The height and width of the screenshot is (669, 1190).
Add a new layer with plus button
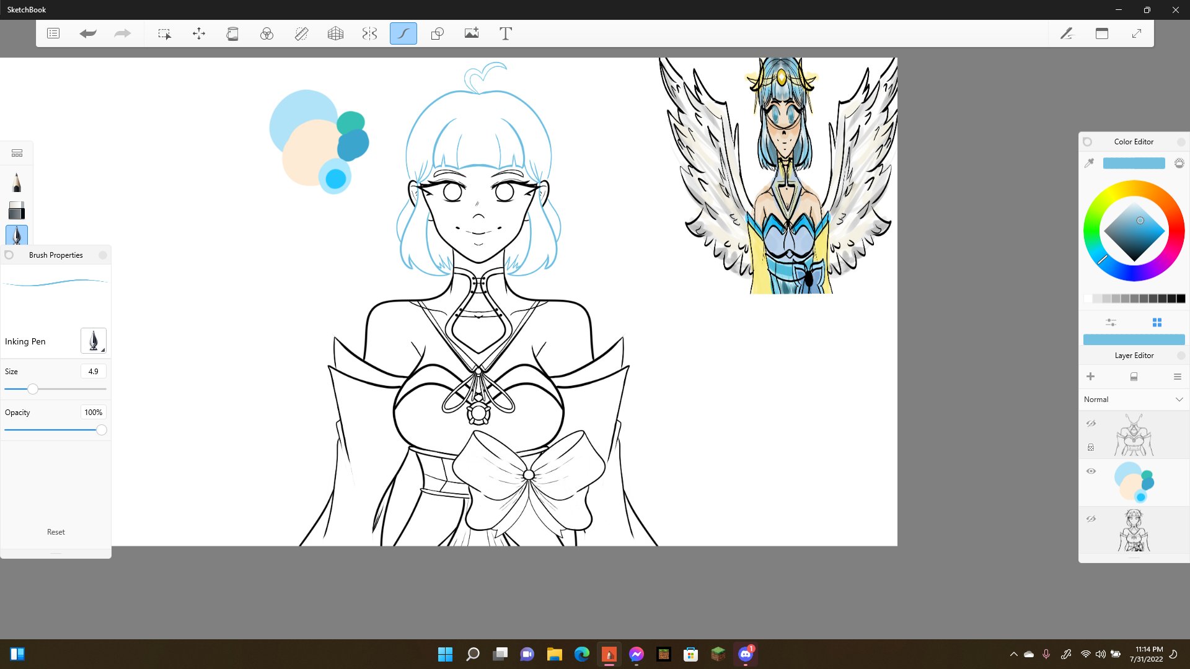pos(1090,377)
